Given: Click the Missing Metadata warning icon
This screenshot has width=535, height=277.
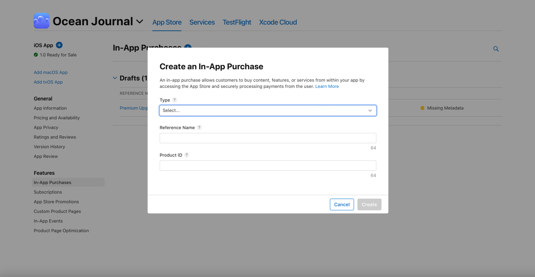Looking at the screenshot, I should click(422, 108).
